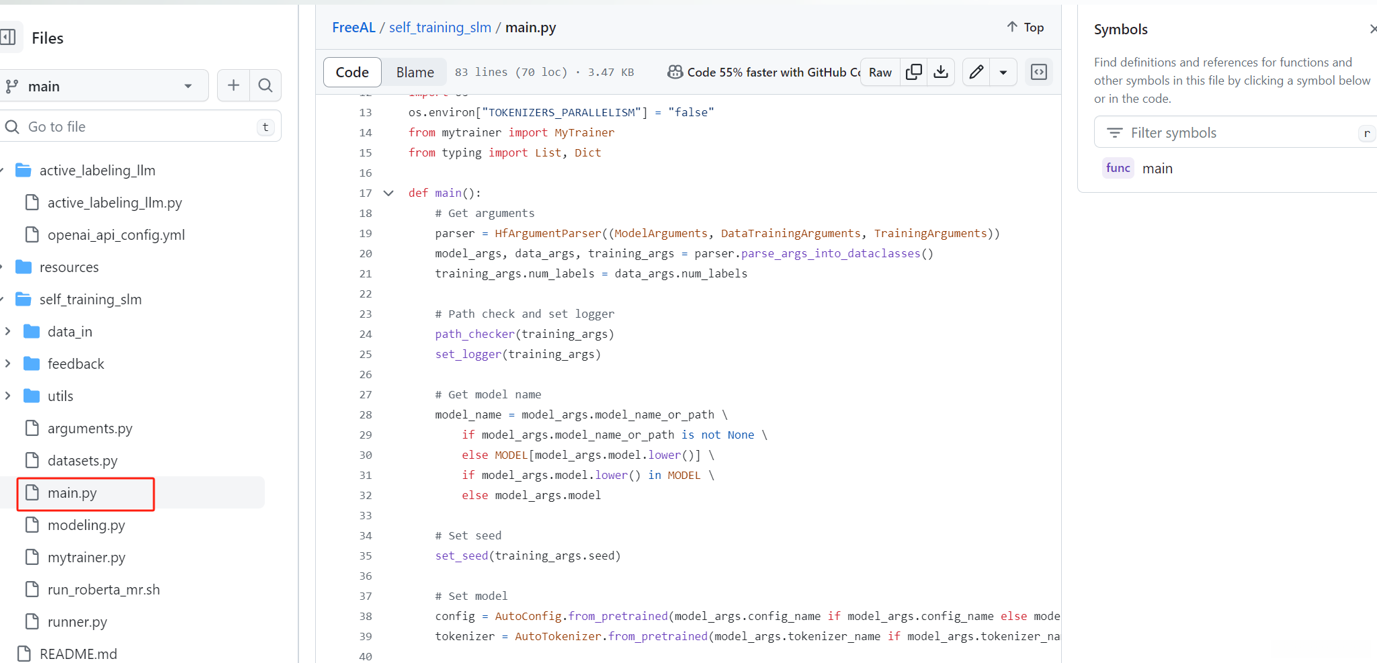The image size is (1377, 663).
Task: Click line number 17
Action: point(366,193)
